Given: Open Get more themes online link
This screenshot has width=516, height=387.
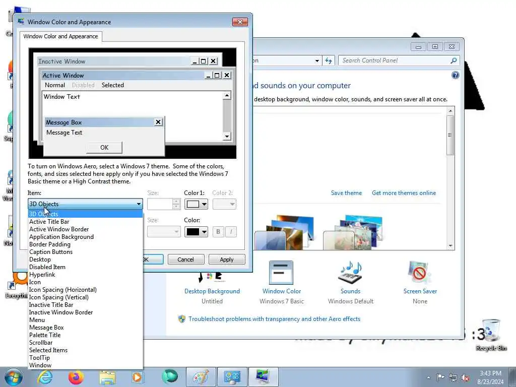Looking at the screenshot, I should (404, 193).
